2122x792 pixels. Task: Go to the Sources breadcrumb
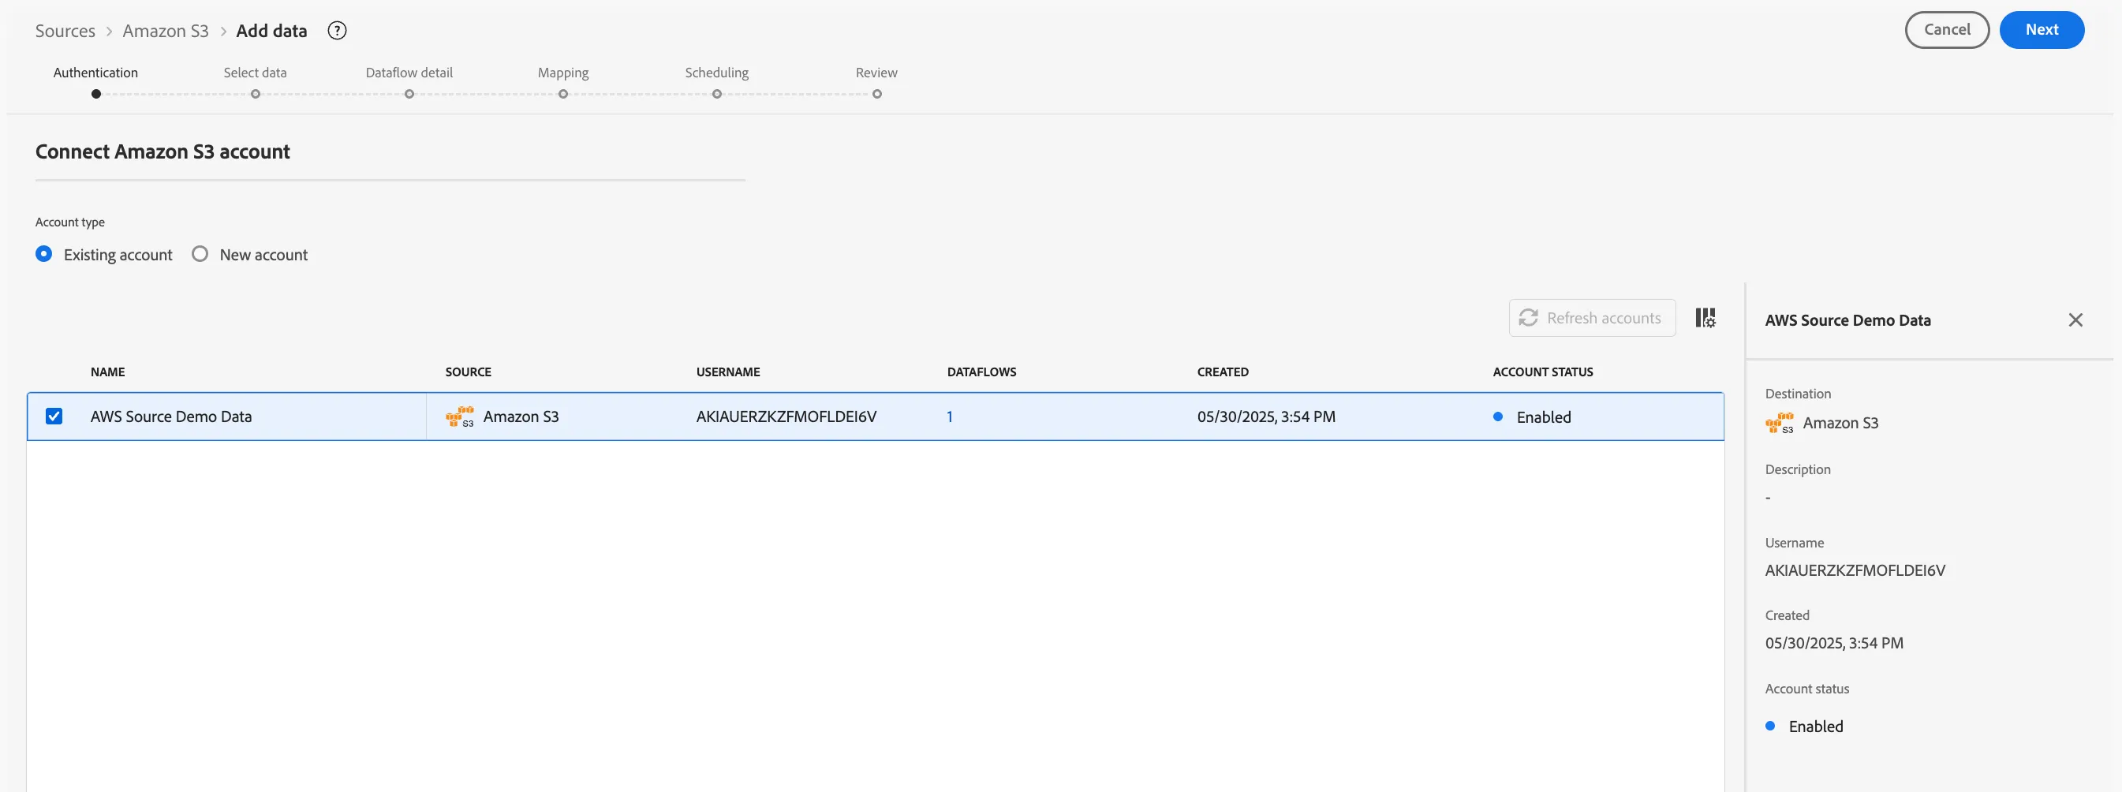[65, 31]
